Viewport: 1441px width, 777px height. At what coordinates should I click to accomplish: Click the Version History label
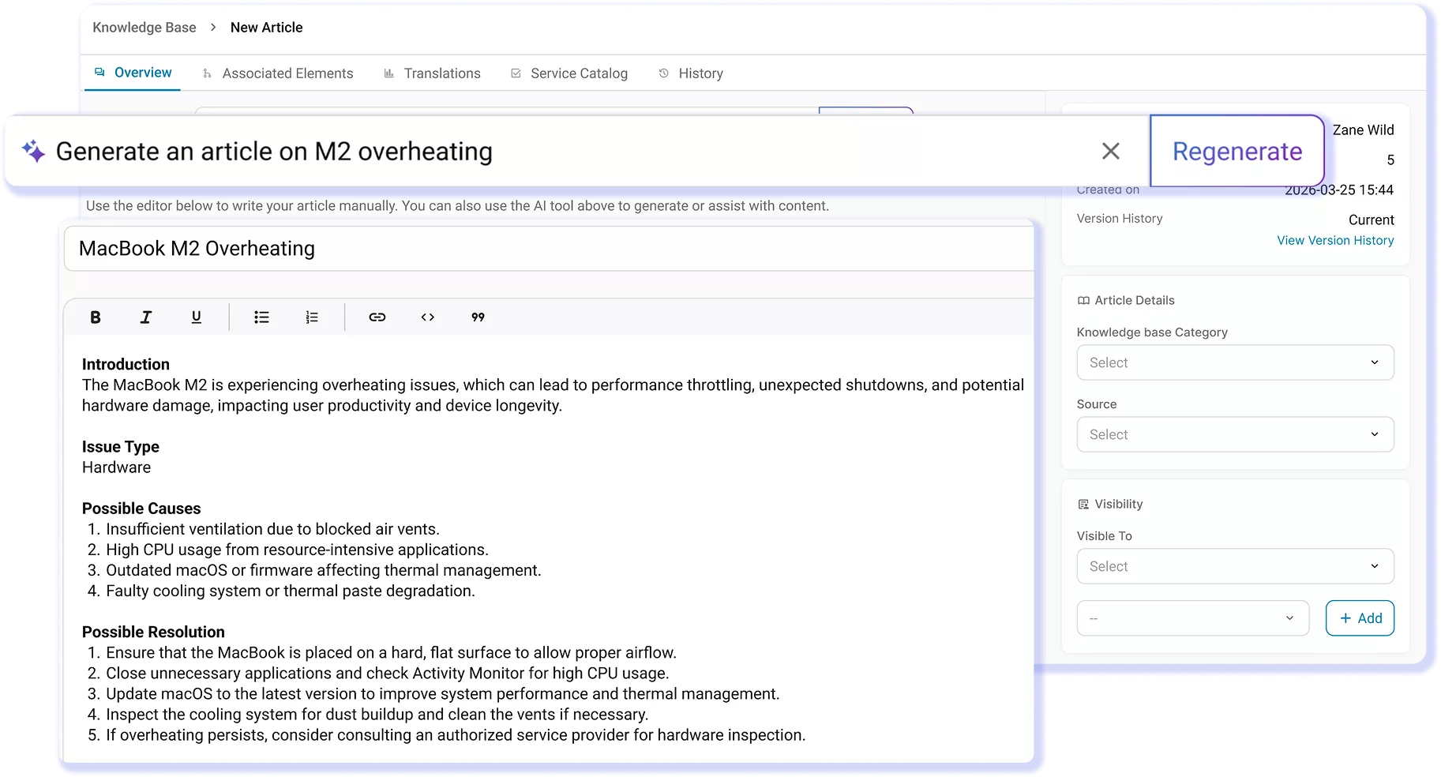coord(1120,219)
